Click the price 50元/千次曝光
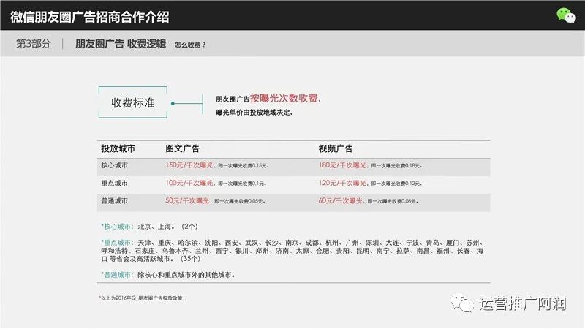 tap(187, 200)
